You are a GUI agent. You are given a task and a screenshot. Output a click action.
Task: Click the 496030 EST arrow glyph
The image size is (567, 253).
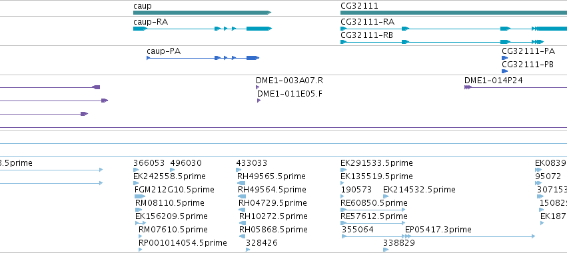(173, 170)
